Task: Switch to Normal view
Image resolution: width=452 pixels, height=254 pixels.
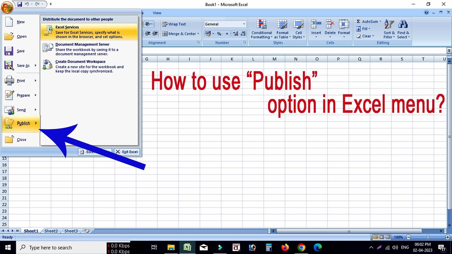Action: 376,237
